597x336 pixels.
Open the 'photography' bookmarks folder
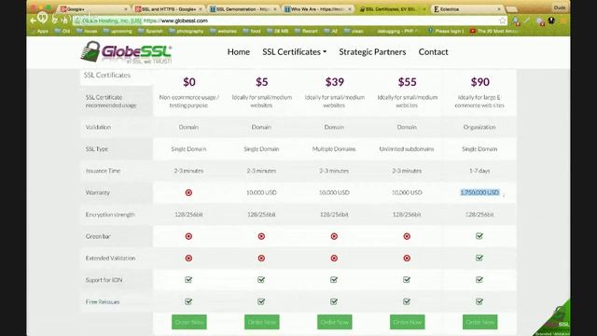tap(187, 31)
